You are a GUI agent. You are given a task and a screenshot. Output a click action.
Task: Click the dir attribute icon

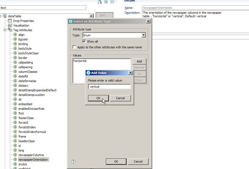15,99
